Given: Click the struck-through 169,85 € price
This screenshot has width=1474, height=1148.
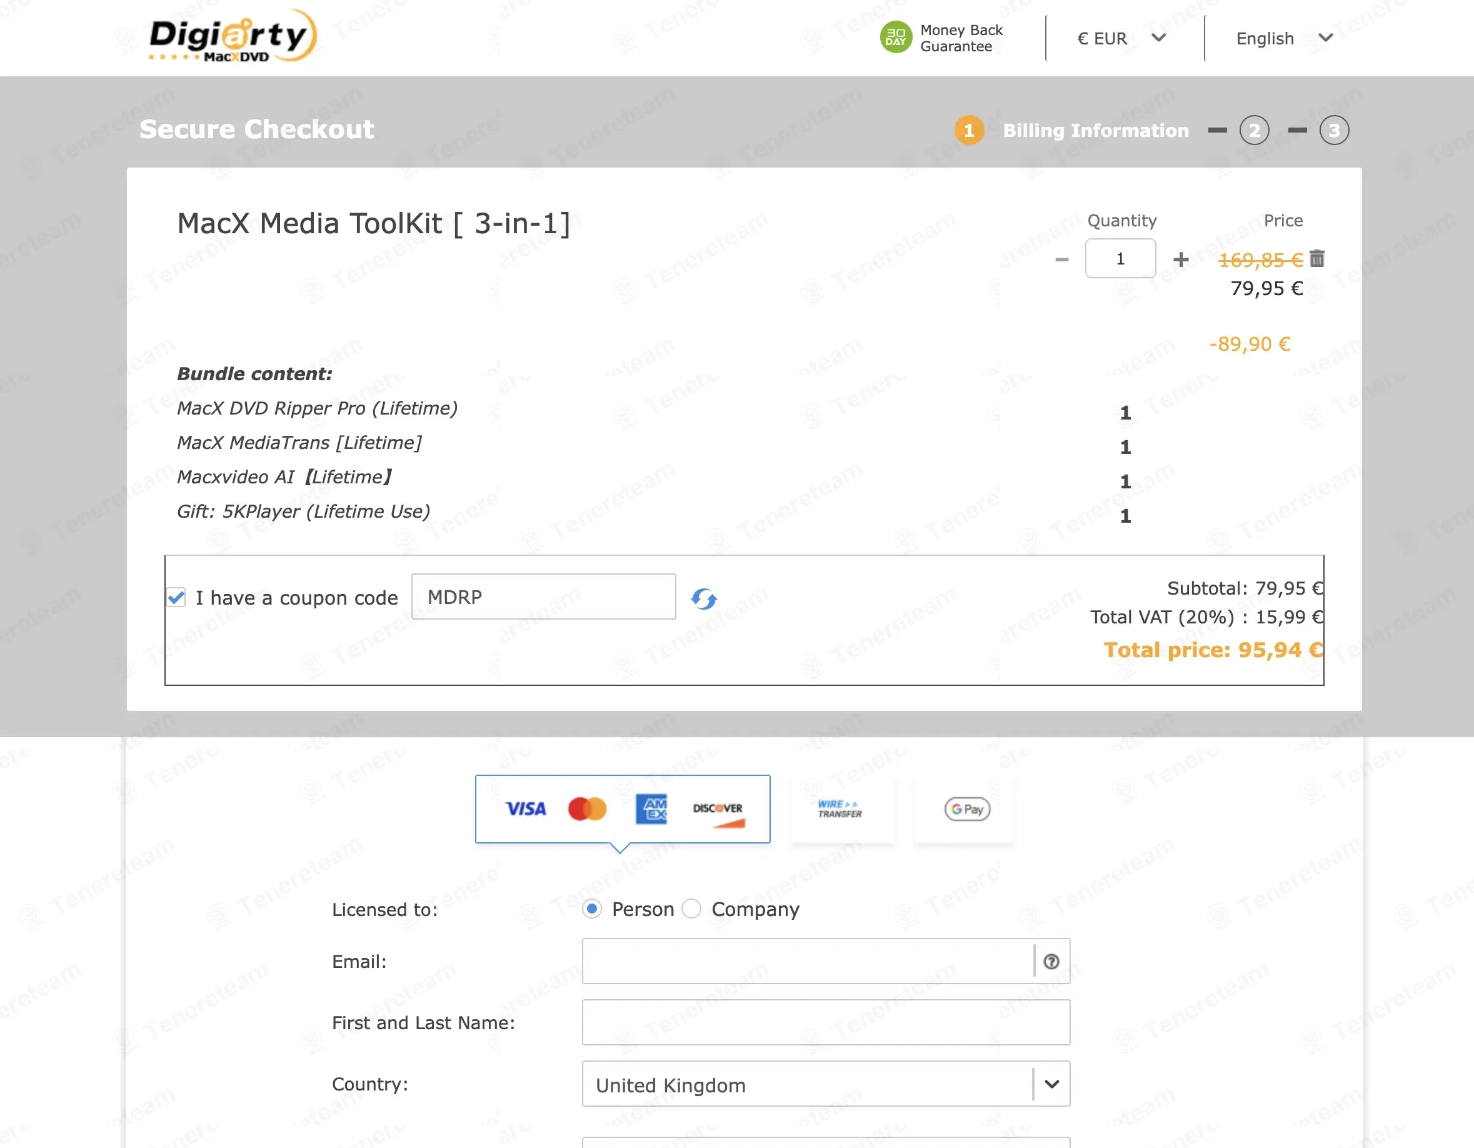Looking at the screenshot, I should [1260, 260].
